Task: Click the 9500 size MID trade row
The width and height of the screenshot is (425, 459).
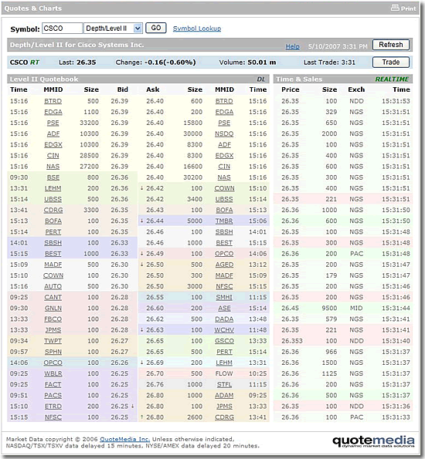Action: point(343,309)
